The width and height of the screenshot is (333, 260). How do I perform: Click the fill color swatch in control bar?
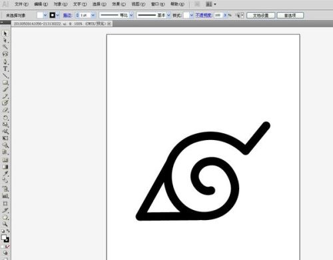coord(40,15)
